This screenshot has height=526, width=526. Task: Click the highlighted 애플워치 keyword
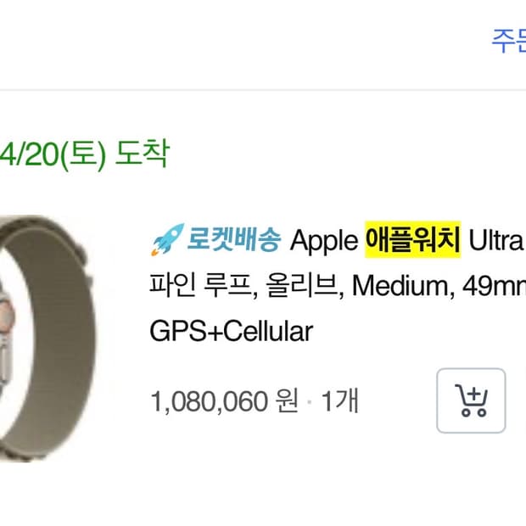(x=412, y=239)
